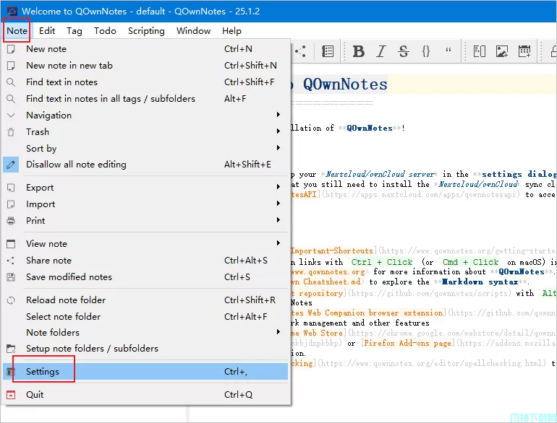The width and height of the screenshot is (557, 423).
Task: Open the Scripting menu
Action: point(146,31)
